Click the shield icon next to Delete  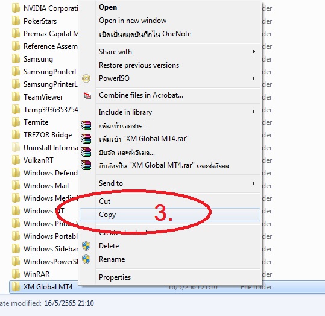click(86, 246)
